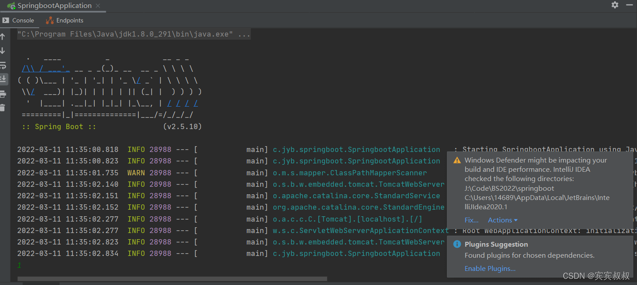Viewport: 637px width, 285px height.
Task: Click the timestamp '2022-03-11 11:35:01.735'
Action: pos(68,173)
